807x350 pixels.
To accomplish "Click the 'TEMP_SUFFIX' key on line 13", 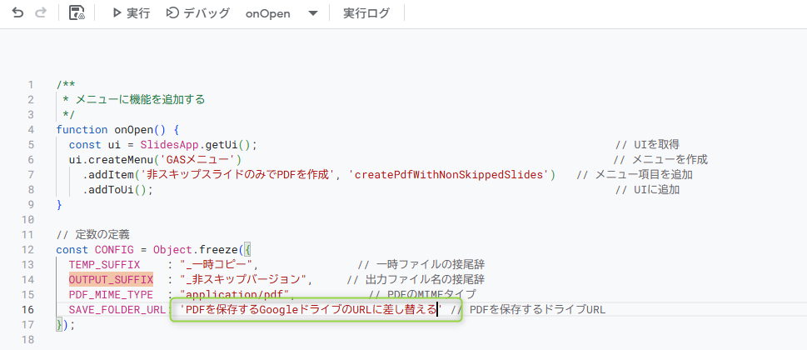I will pyautogui.click(x=104, y=264).
